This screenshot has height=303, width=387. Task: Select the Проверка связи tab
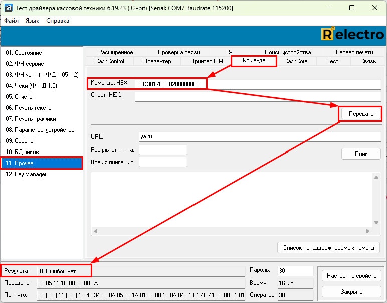tap(178, 52)
